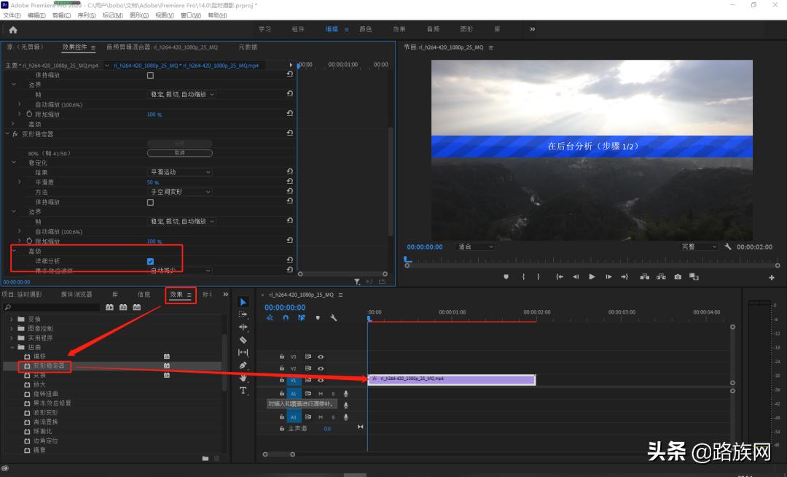
Task: Click the Add Marker icon above timeline
Action: pos(318,317)
